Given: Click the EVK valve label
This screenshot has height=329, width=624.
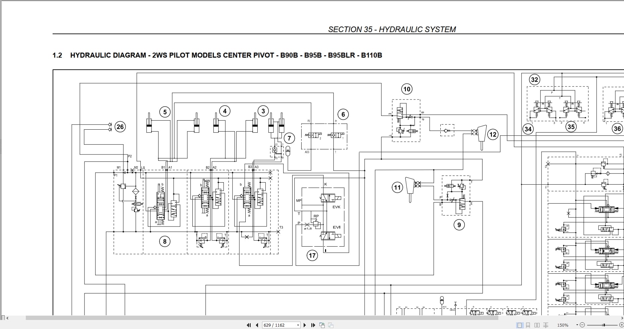Looking at the screenshot, I should pos(336,207).
